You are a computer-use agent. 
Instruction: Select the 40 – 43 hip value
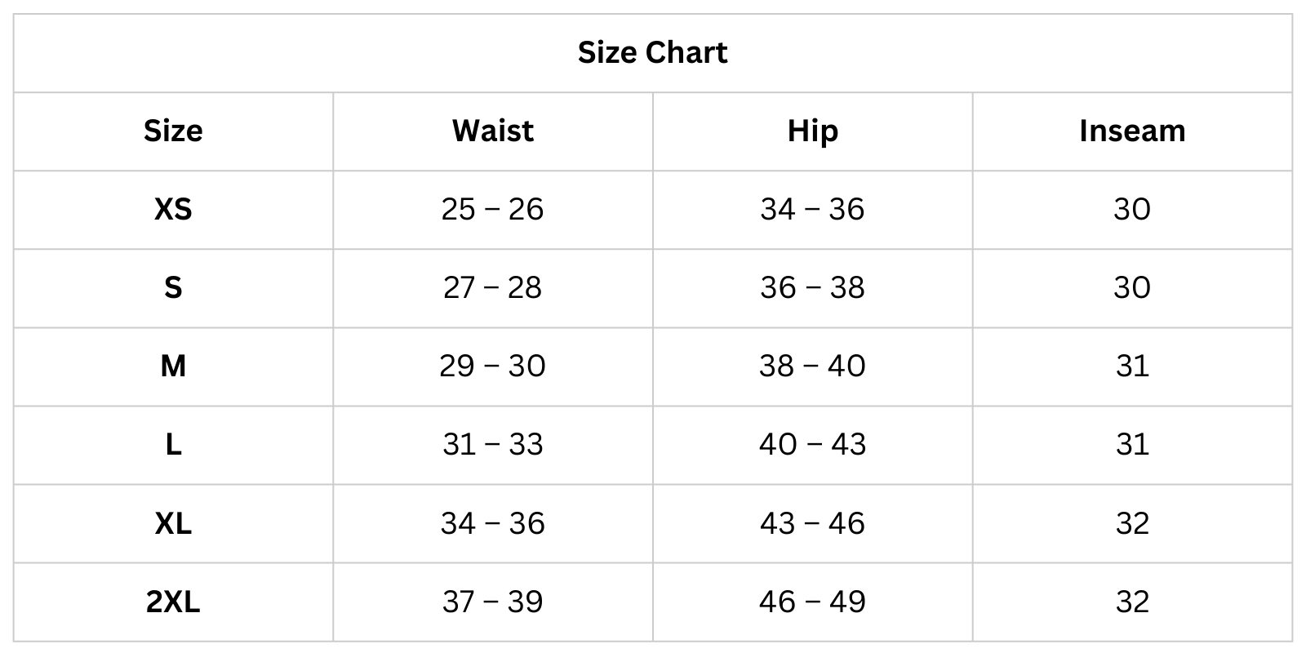tap(812, 445)
